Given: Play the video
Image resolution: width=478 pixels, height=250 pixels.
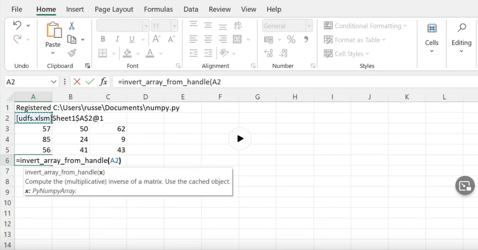Looking at the screenshot, I should [240, 139].
